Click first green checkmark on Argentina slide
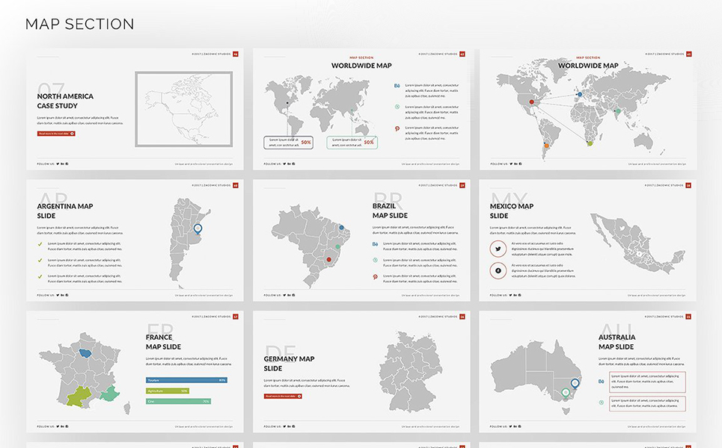The height and width of the screenshot is (448, 722). pos(40,243)
